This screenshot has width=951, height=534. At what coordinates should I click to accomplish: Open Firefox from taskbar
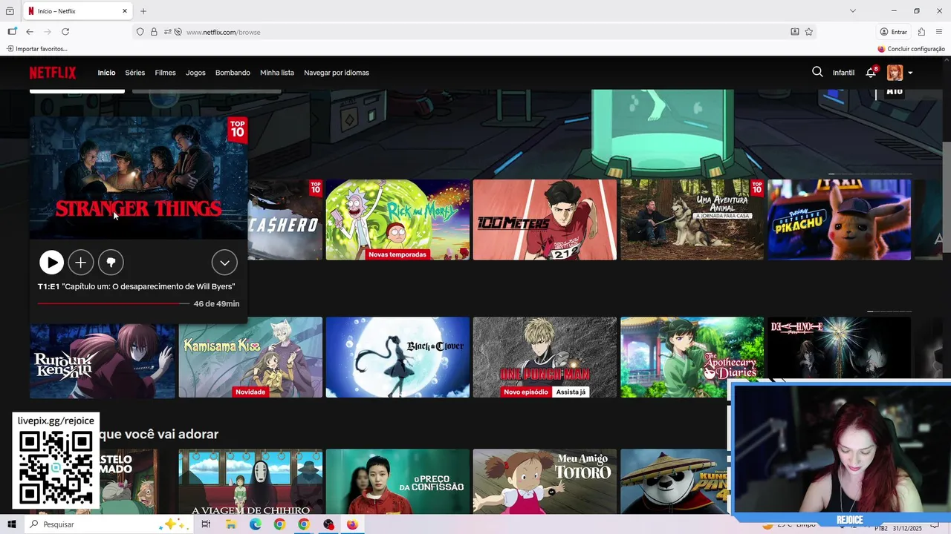click(x=352, y=524)
